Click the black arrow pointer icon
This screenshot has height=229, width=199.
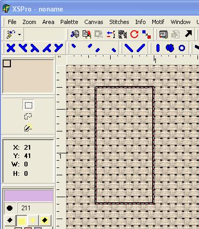tap(188, 34)
